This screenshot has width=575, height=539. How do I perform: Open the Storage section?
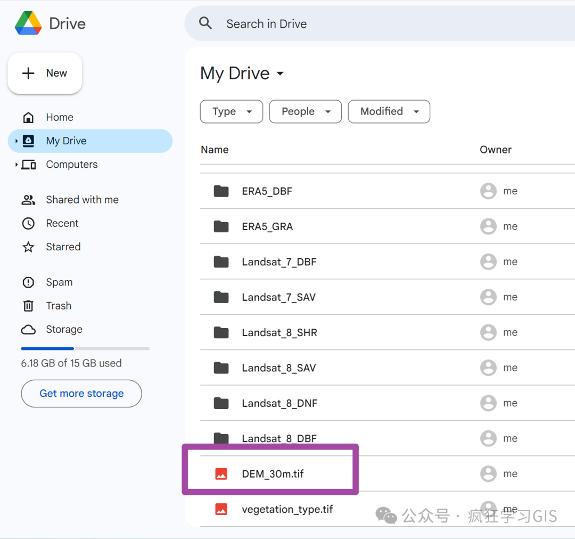click(x=64, y=330)
